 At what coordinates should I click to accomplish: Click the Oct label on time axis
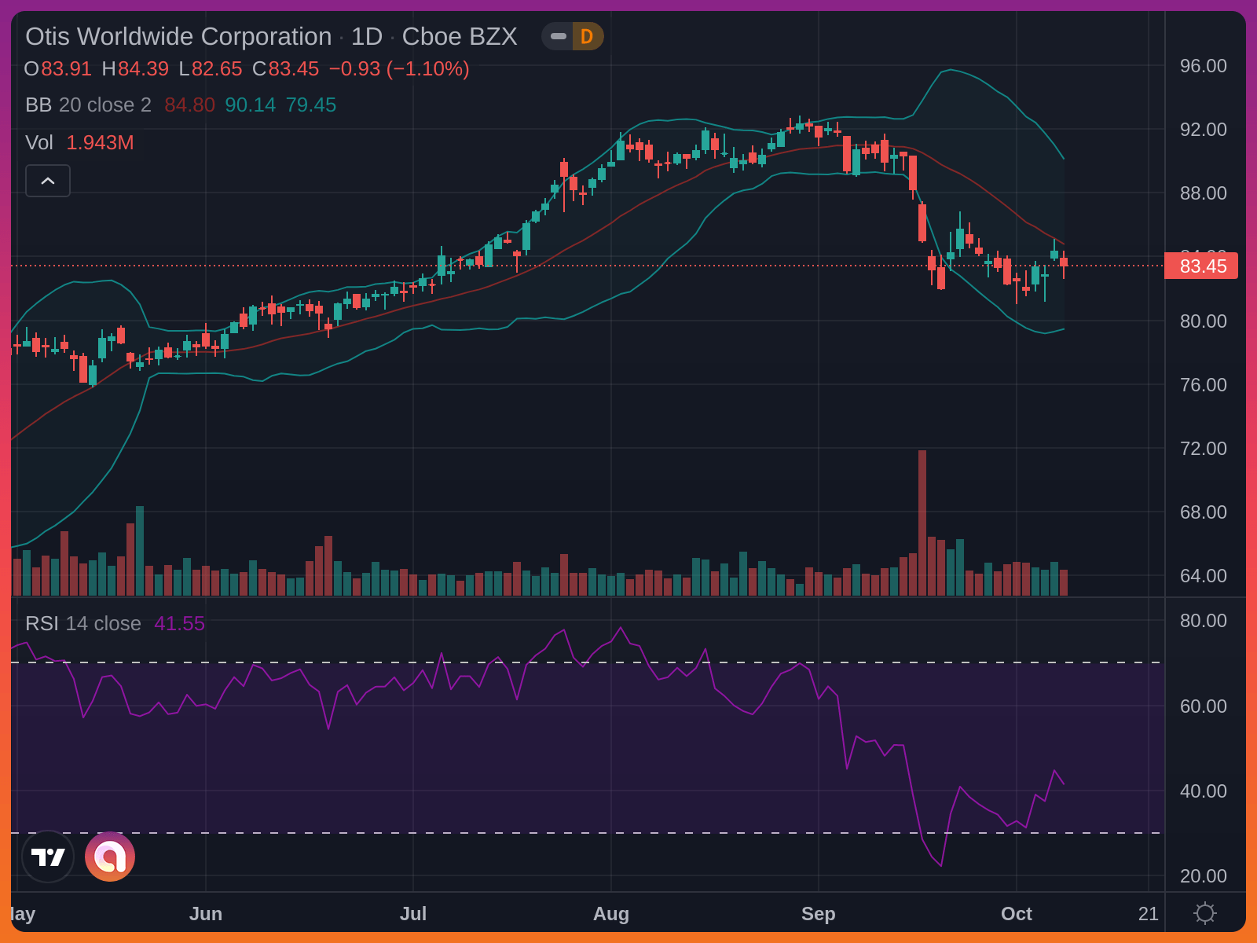pos(1017,913)
